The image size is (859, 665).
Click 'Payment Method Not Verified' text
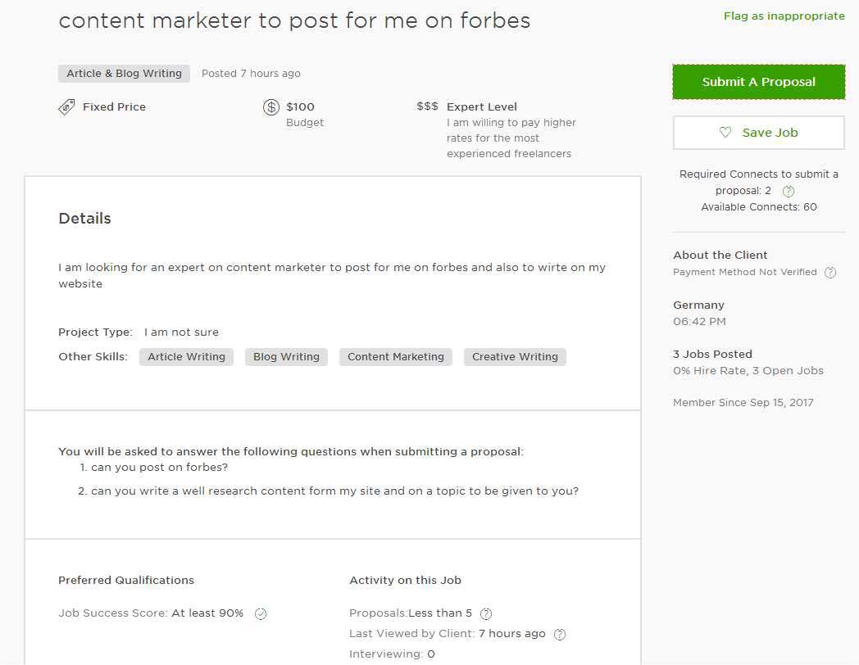744,272
